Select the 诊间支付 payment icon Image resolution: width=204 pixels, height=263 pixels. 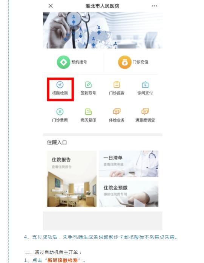click(145, 88)
